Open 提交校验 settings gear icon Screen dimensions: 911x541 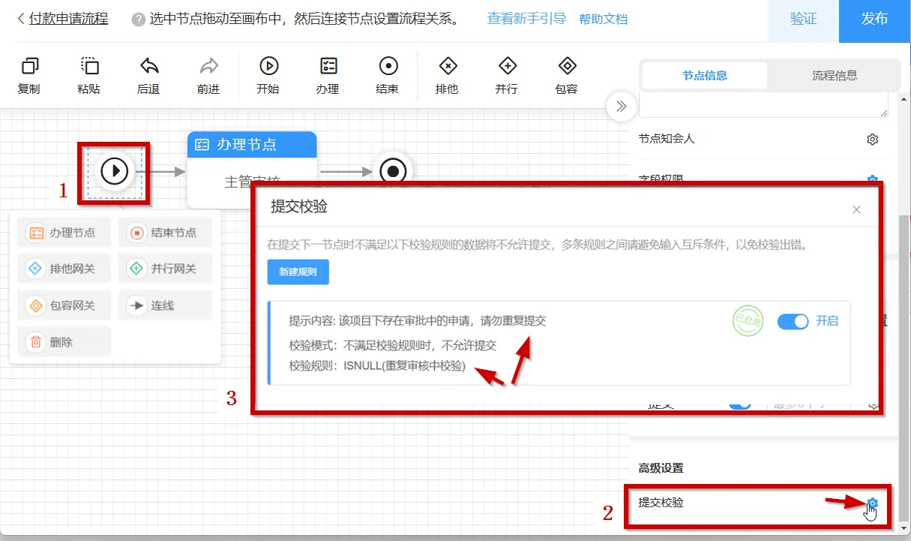coord(872,503)
